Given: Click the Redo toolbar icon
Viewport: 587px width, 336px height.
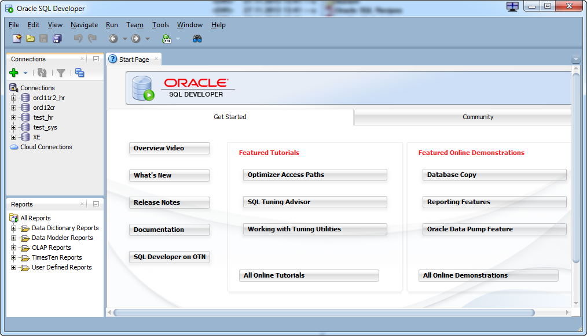Looking at the screenshot, I should tap(92, 38).
